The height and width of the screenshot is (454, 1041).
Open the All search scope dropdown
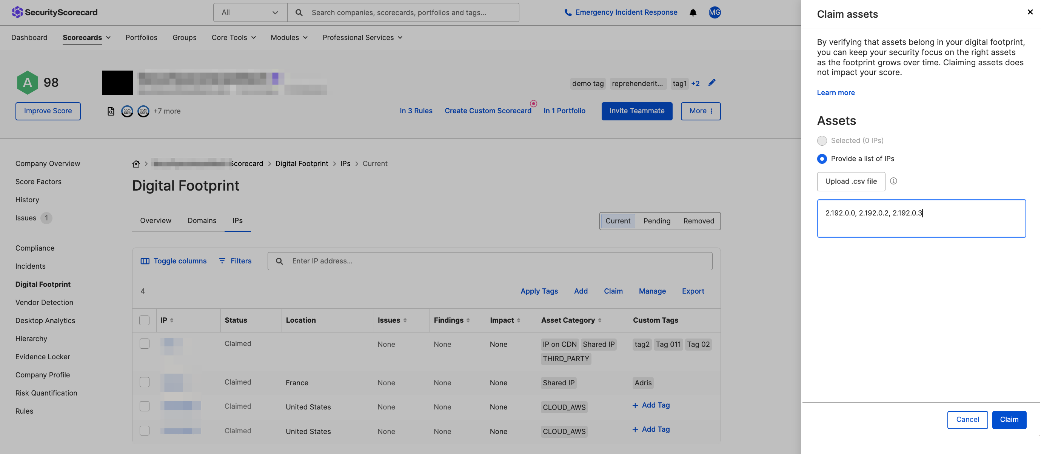250,12
